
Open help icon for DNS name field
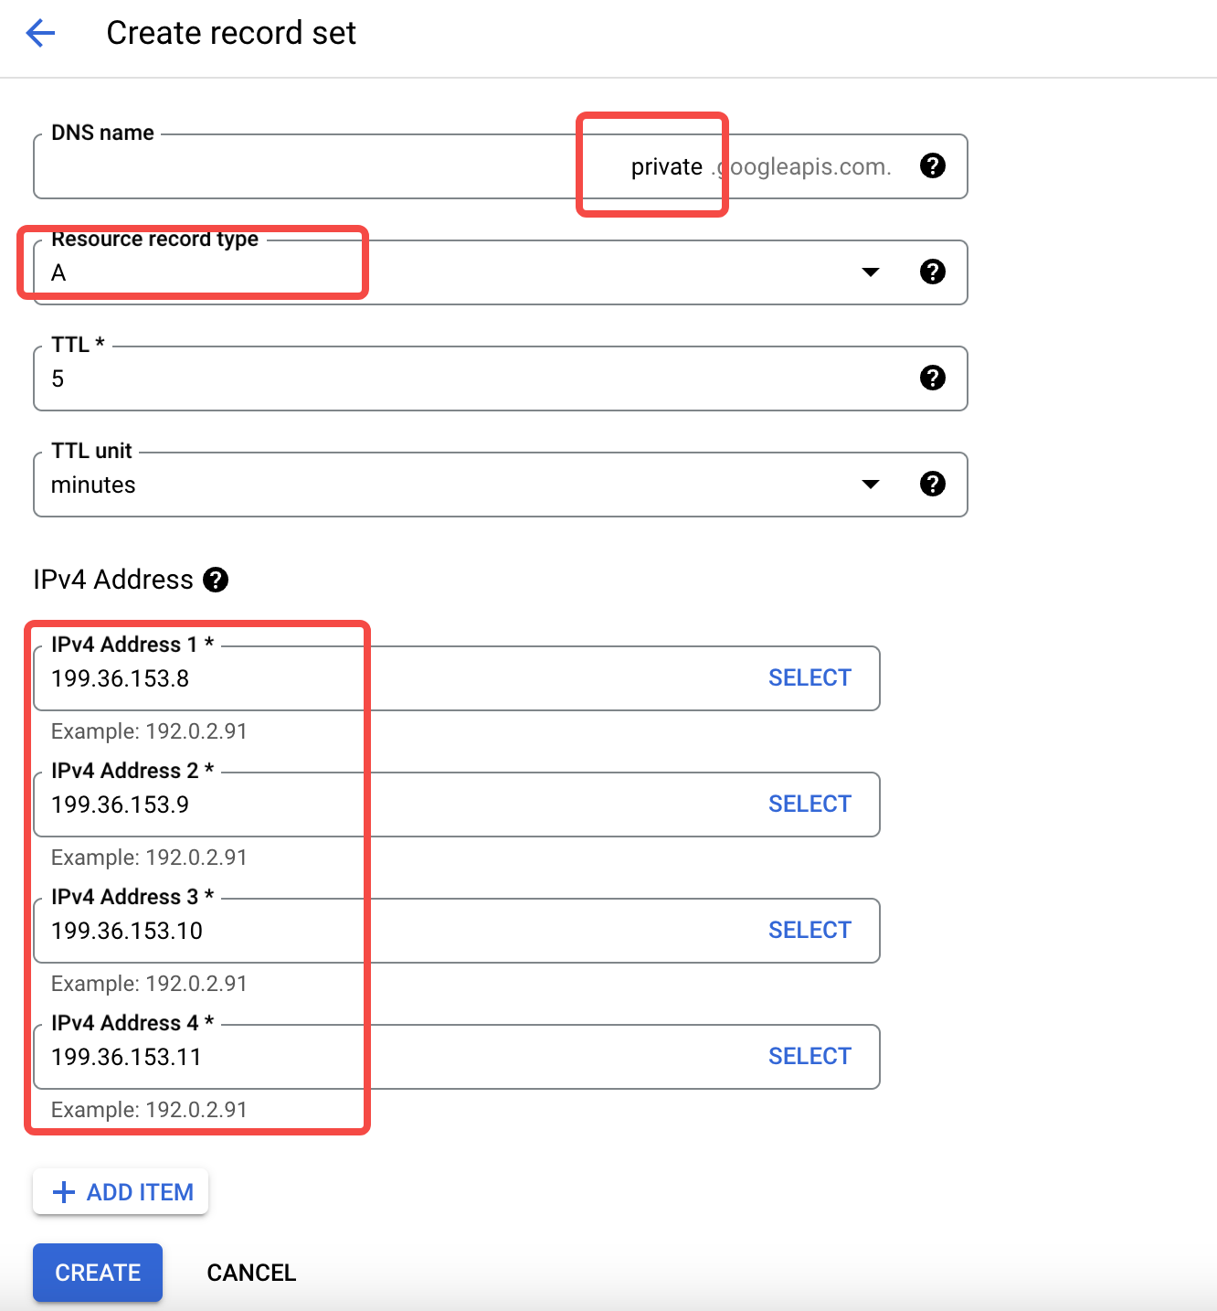pyautogui.click(x=933, y=165)
